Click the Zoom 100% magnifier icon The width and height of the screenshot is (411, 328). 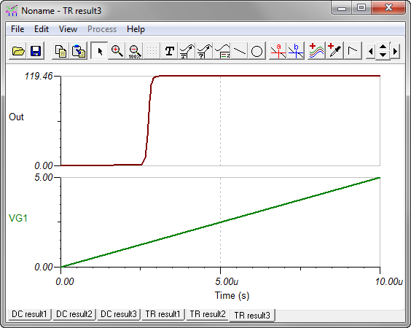(134, 50)
